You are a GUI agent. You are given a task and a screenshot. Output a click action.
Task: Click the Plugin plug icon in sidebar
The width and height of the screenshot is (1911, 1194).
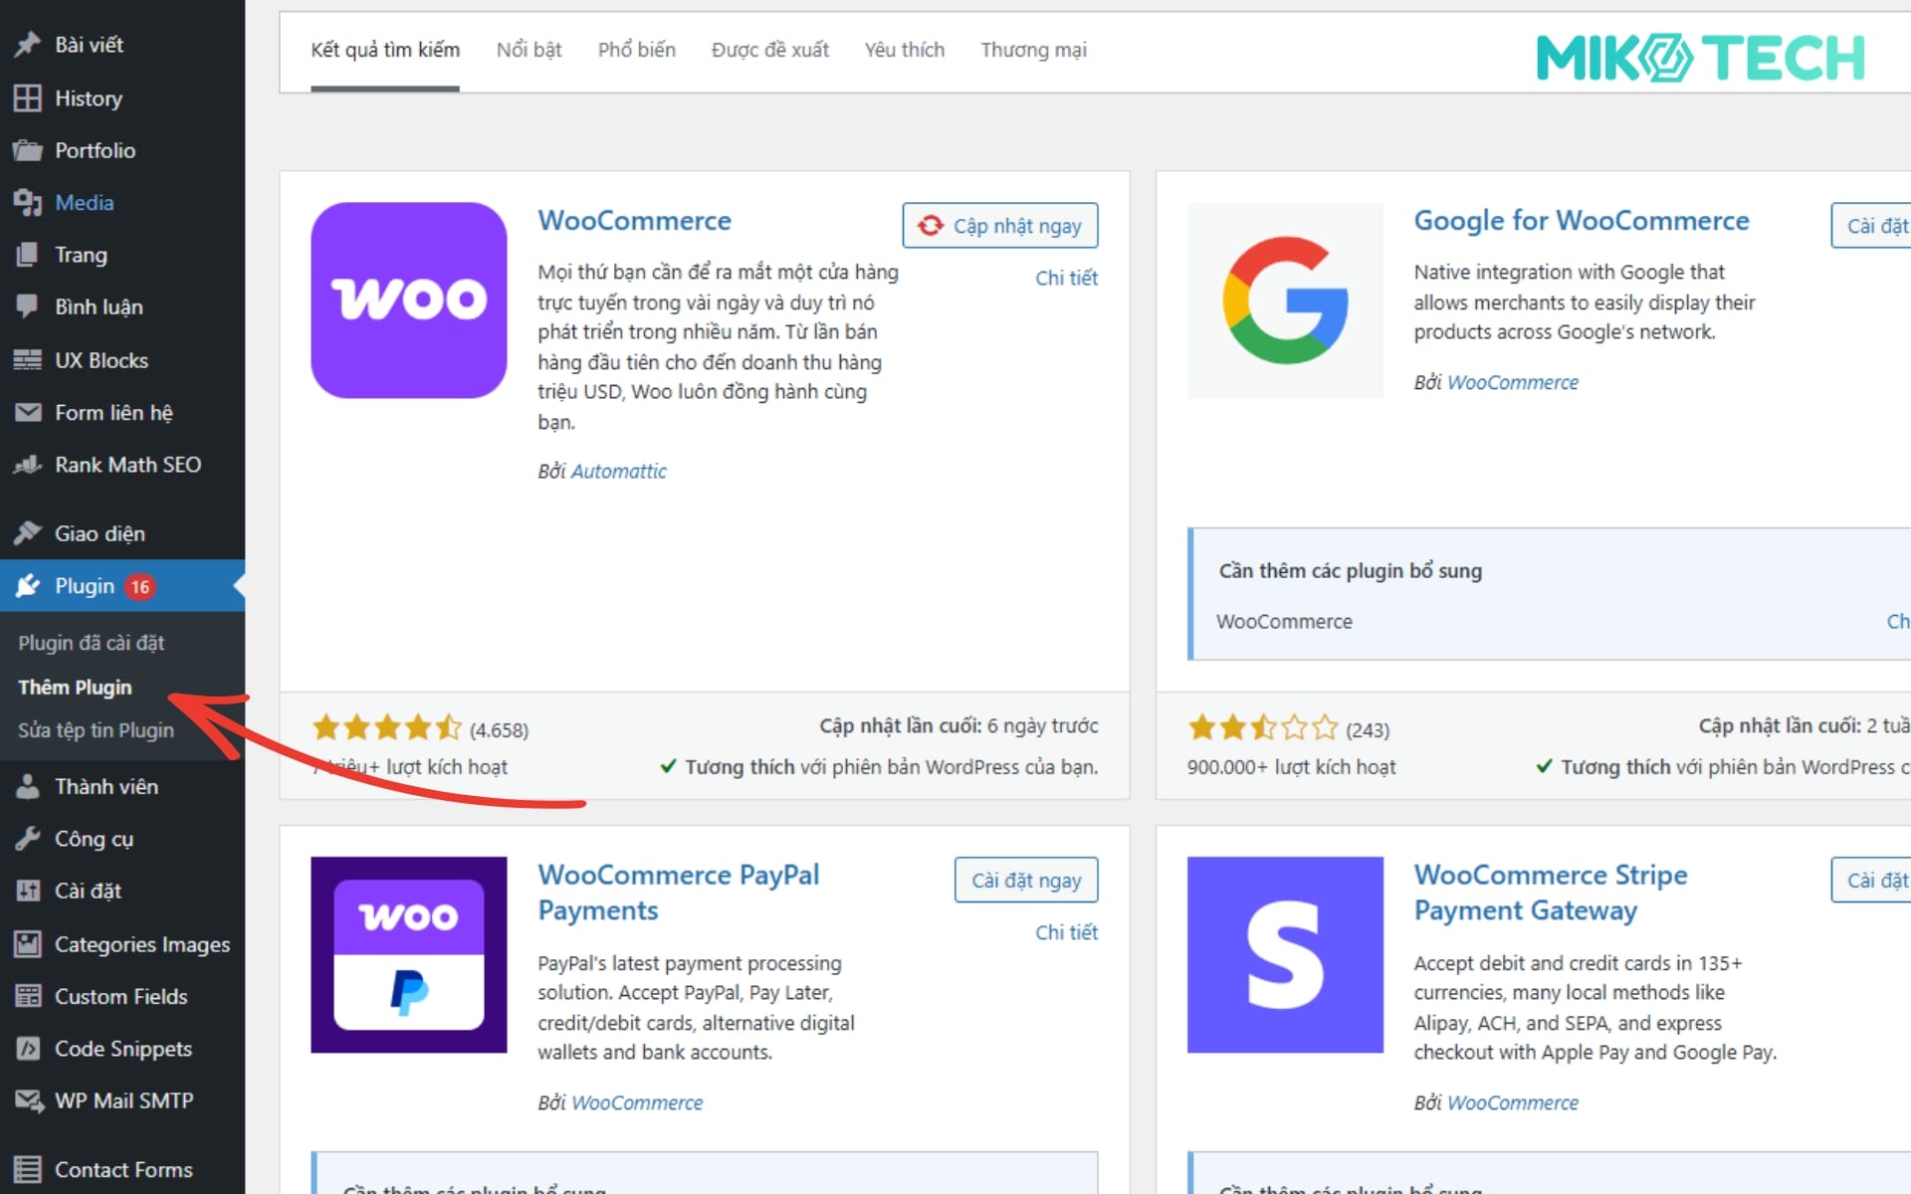point(27,586)
